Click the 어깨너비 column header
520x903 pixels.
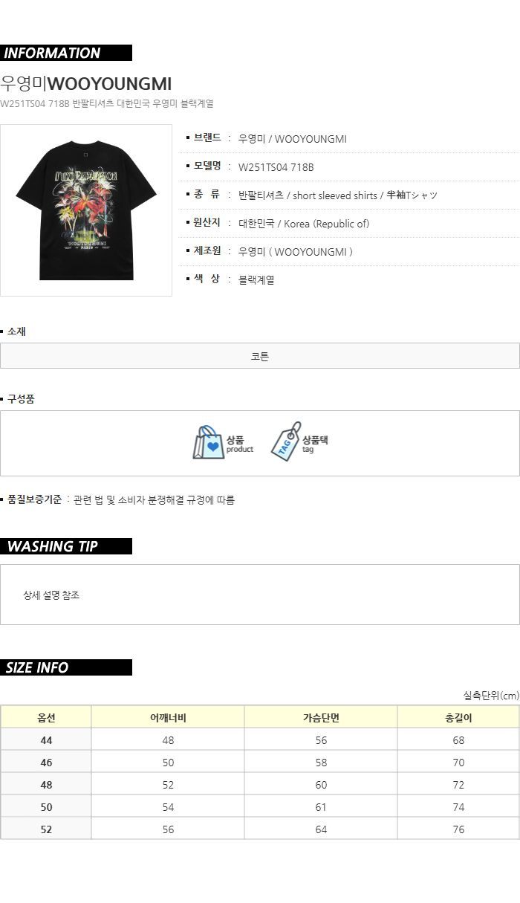(168, 717)
